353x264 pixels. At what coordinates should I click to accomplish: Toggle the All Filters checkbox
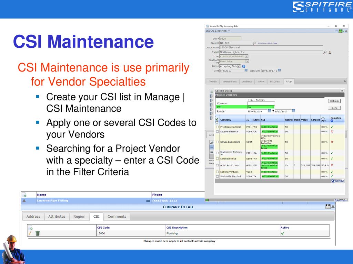(249, 100)
